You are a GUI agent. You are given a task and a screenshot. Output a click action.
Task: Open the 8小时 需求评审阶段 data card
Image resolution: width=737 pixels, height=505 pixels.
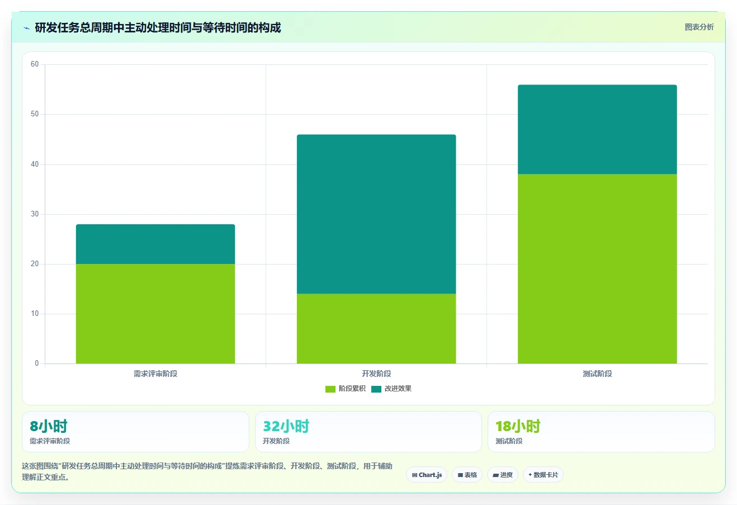coord(135,432)
